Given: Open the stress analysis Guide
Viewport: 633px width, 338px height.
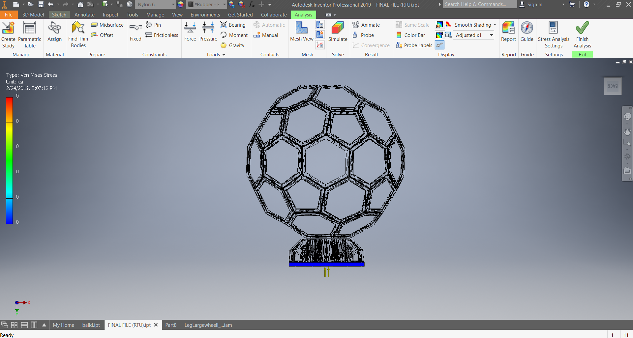Looking at the screenshot, I should [x=527, y=32].
